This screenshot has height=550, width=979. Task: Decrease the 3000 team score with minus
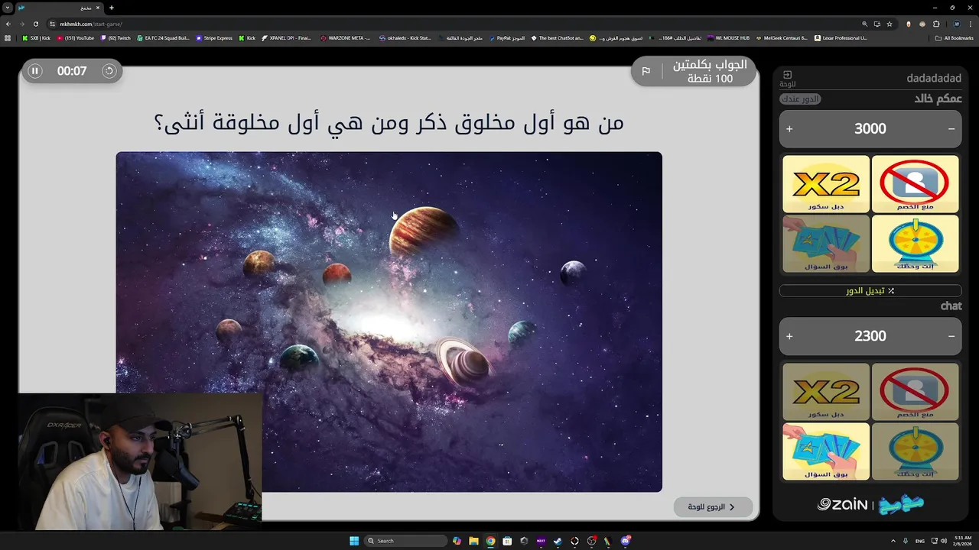[x=951, y=129]
